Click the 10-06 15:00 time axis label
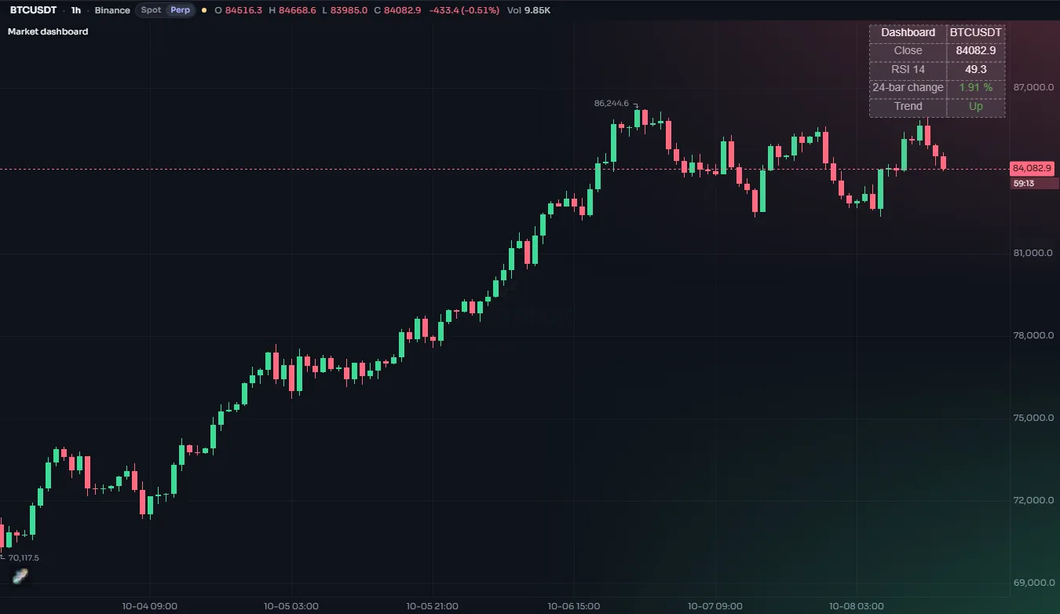This screenshot has height=614, width=1060. pos(574,606)
